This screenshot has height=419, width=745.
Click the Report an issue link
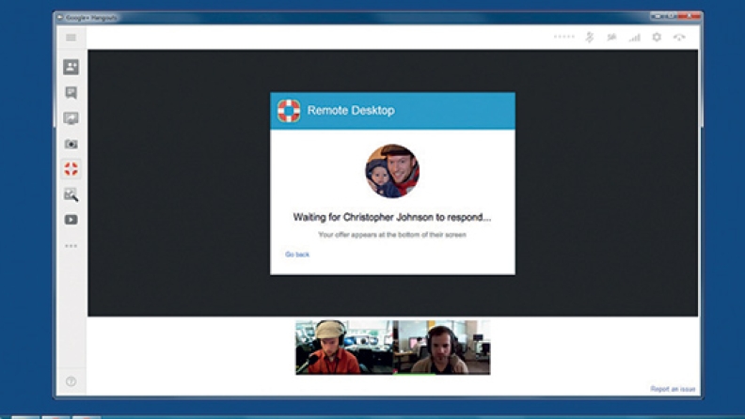pos(673,389)
